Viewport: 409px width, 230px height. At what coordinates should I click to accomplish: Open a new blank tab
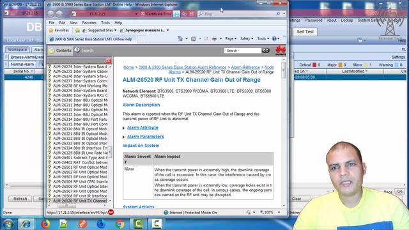click(141, 39)
